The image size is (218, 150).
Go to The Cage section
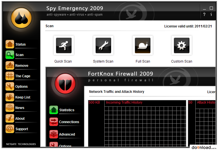coord(23,76)
